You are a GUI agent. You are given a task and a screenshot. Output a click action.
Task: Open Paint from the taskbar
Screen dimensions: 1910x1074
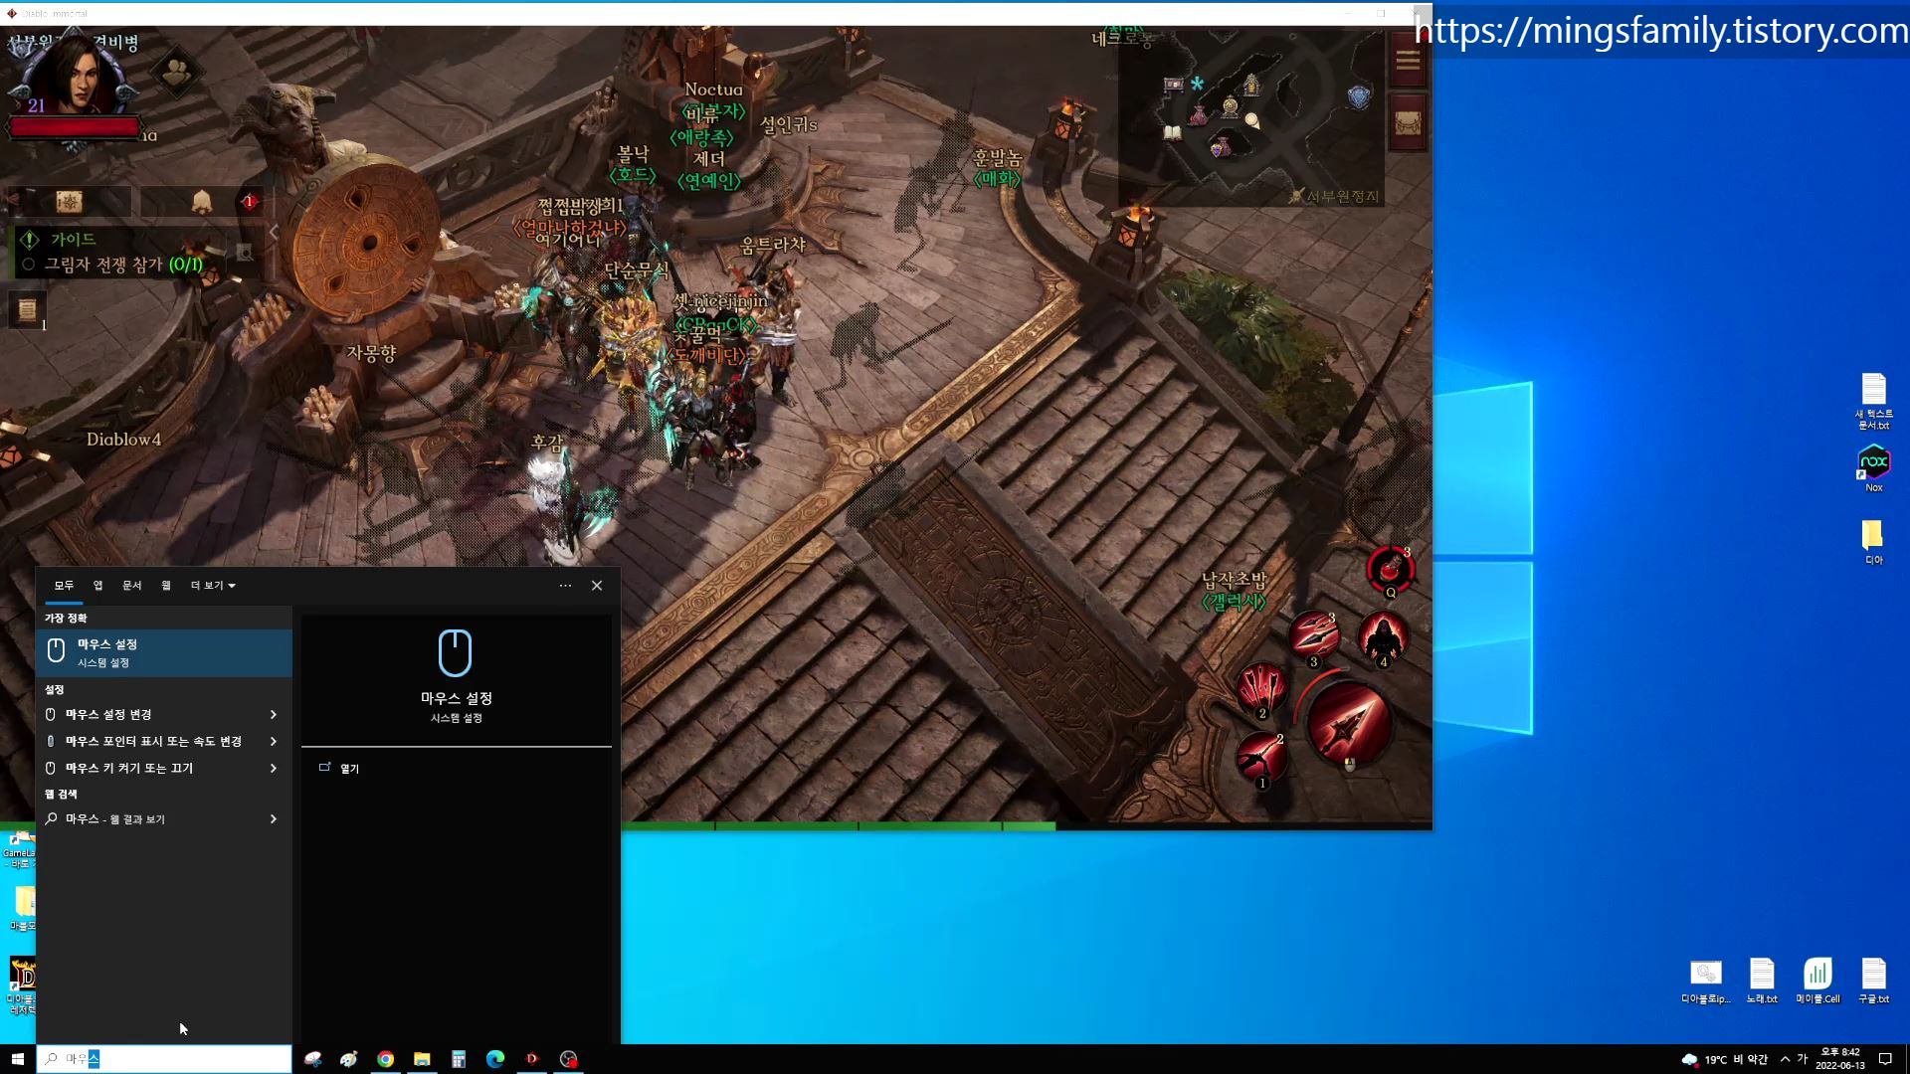pos(348,1059)
